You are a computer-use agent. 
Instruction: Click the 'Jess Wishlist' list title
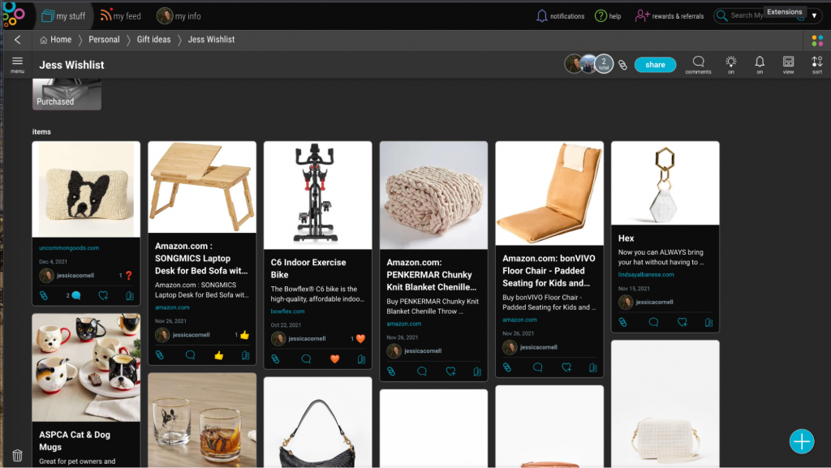click(71, 65)
